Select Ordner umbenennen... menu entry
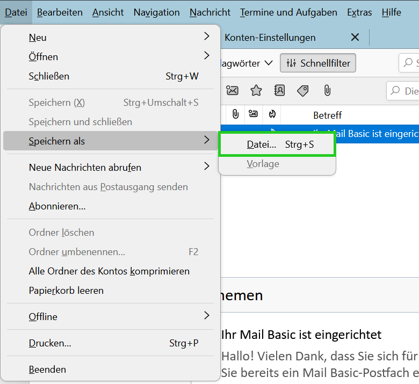The image size is (419, 384). (110, 252)
